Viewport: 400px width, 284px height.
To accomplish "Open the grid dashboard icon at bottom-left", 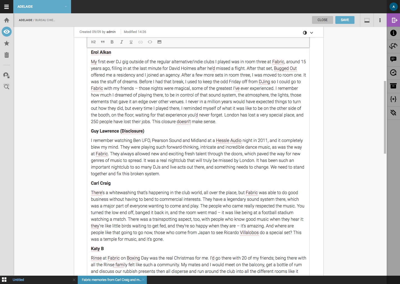I will [x=4, y=280].
